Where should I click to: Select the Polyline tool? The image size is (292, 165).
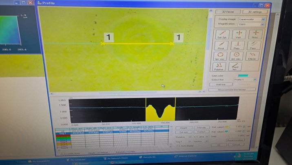coord(219,66)
